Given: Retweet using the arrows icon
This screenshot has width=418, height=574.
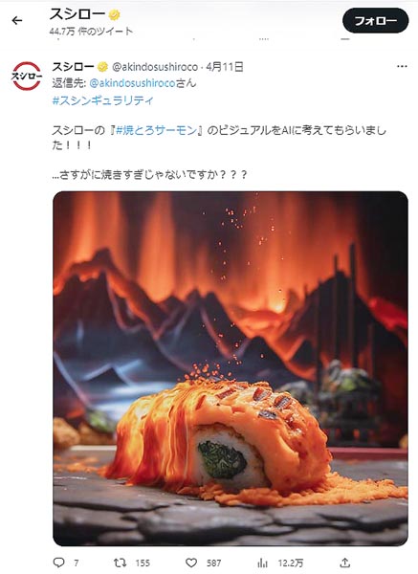Looking at the screenshot, I should [120, 563].
